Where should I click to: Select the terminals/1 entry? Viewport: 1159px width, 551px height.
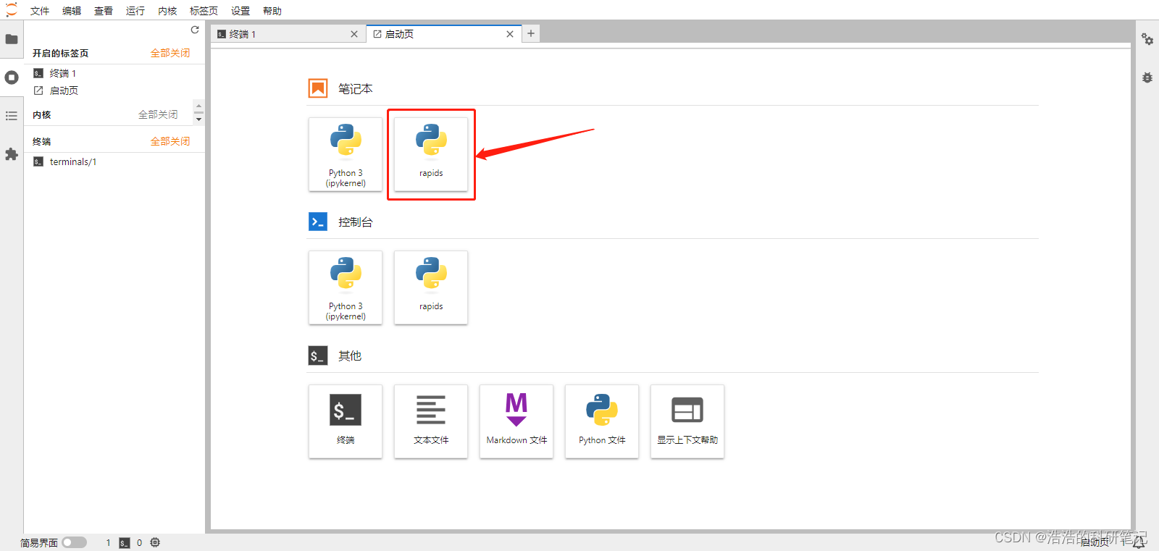[x=114, y=161]
